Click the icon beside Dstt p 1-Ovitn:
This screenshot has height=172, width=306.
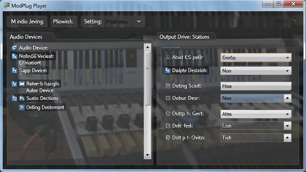168,138
